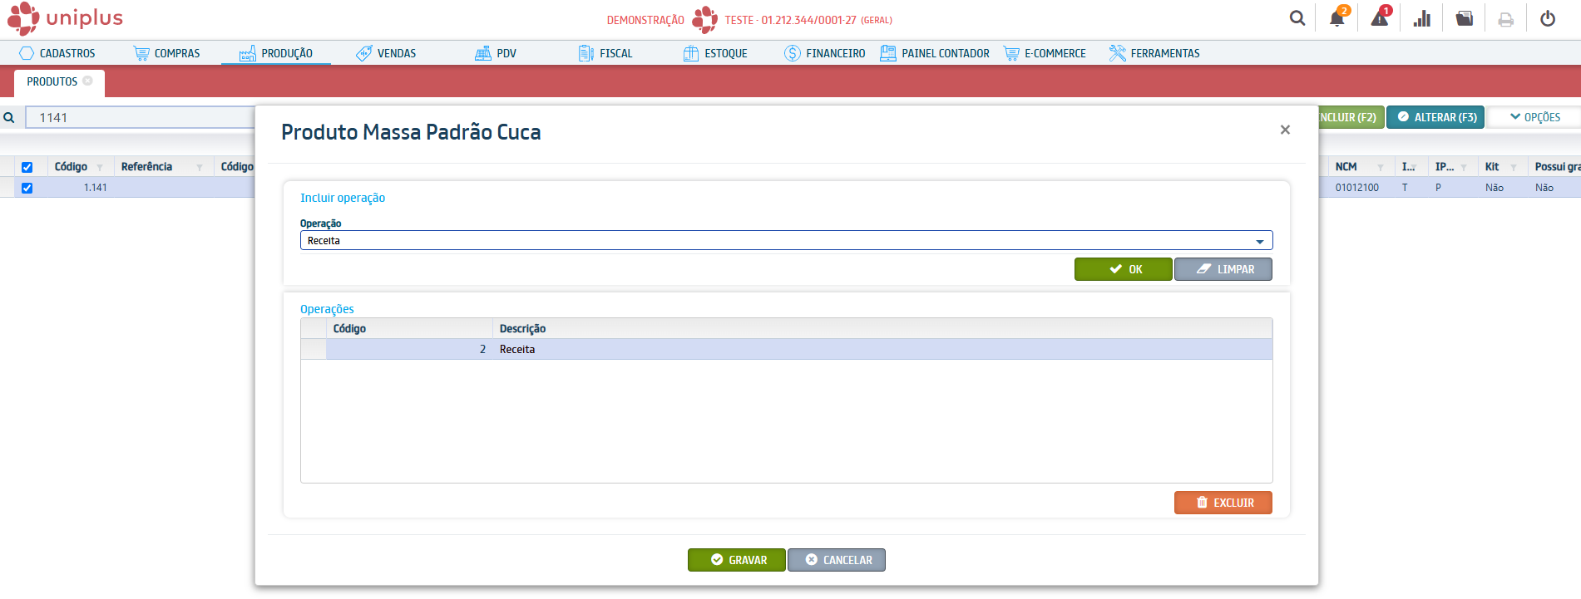Open the NCM column filter

click(x=1381, y=167)
